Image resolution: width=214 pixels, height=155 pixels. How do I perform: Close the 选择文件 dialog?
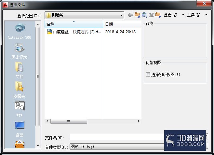[204, 3]
